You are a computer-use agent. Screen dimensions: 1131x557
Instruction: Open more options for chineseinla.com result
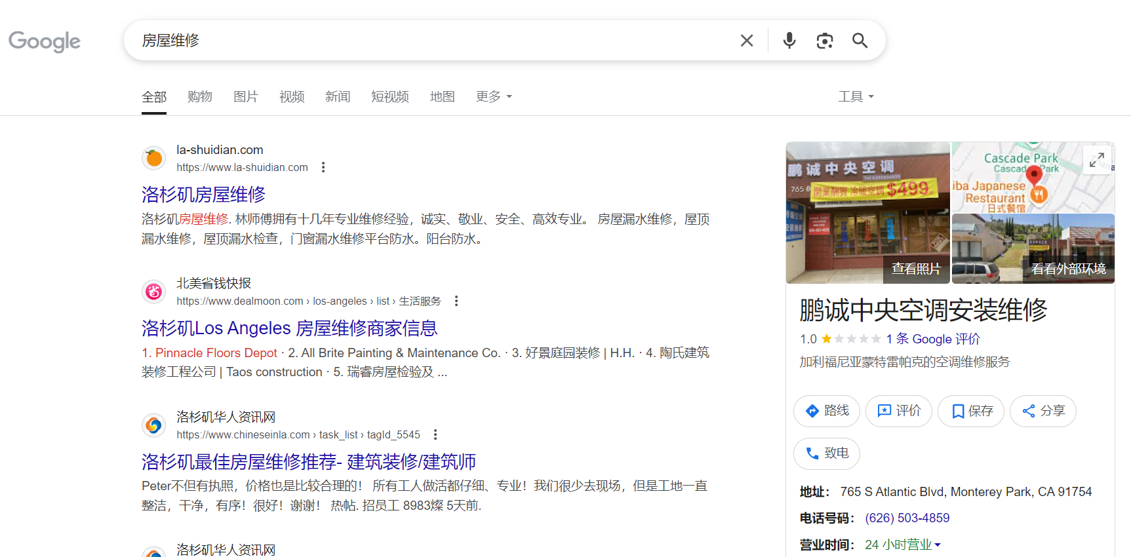(x=435, y=434)
